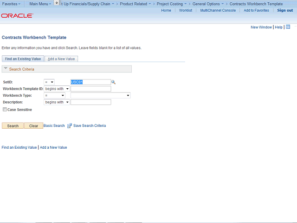Click the SetID input field

[91, 82]
